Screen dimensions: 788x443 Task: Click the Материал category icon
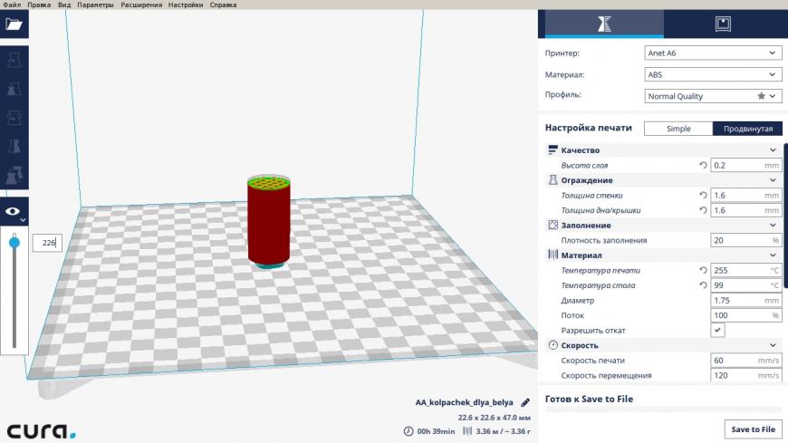pos(553,255)
